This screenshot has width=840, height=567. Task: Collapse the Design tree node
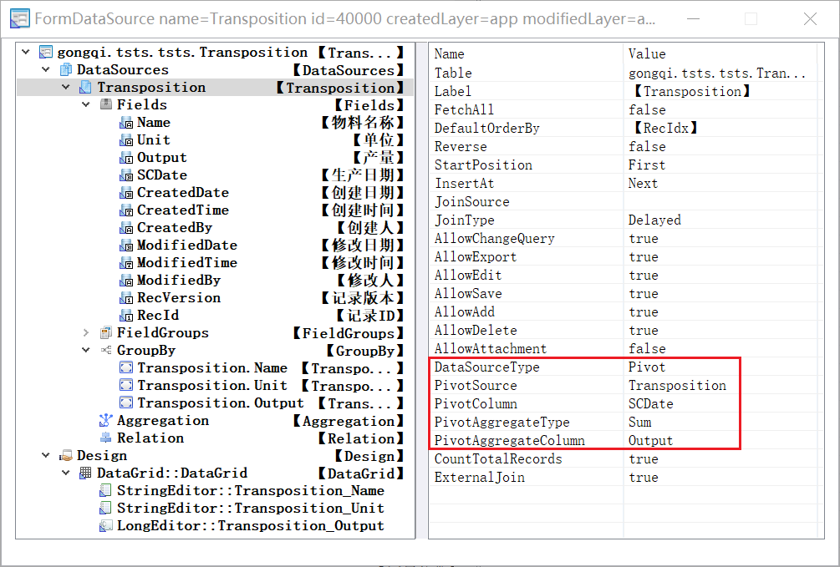point(46,456)
